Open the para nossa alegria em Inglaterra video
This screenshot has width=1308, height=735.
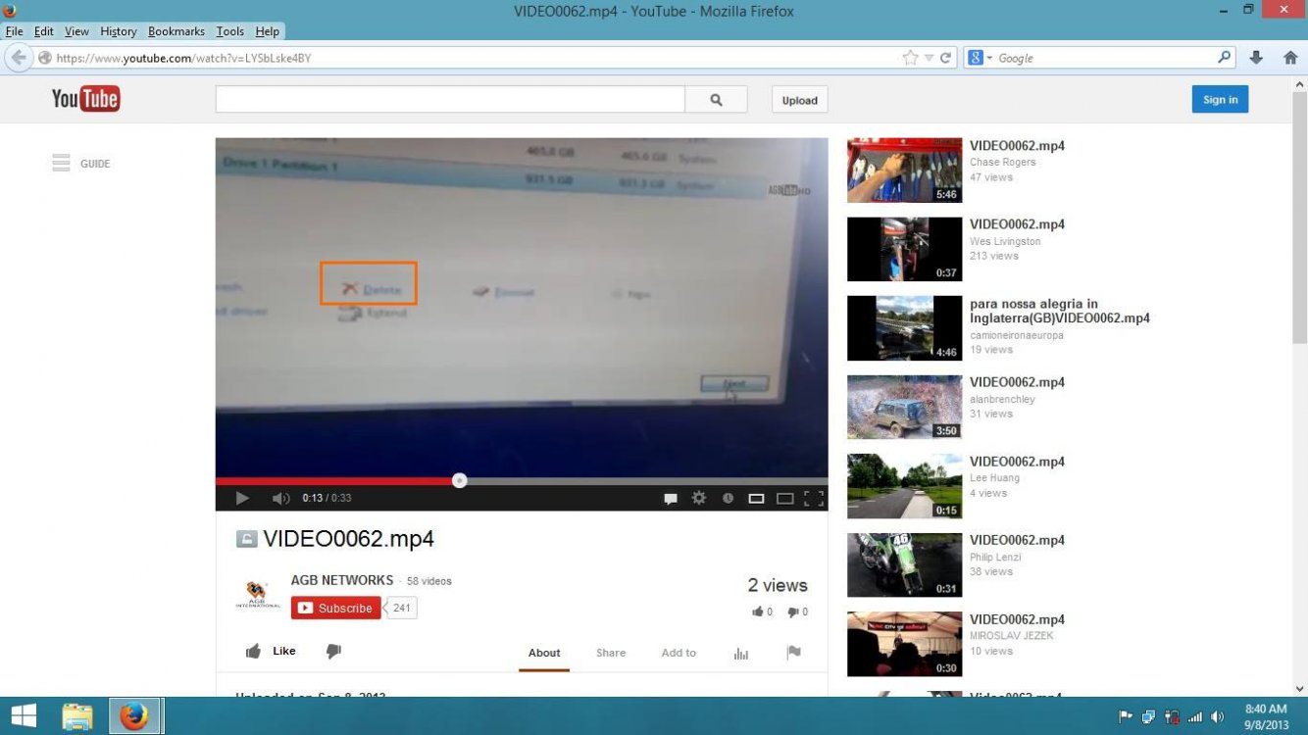(1059, 311)
